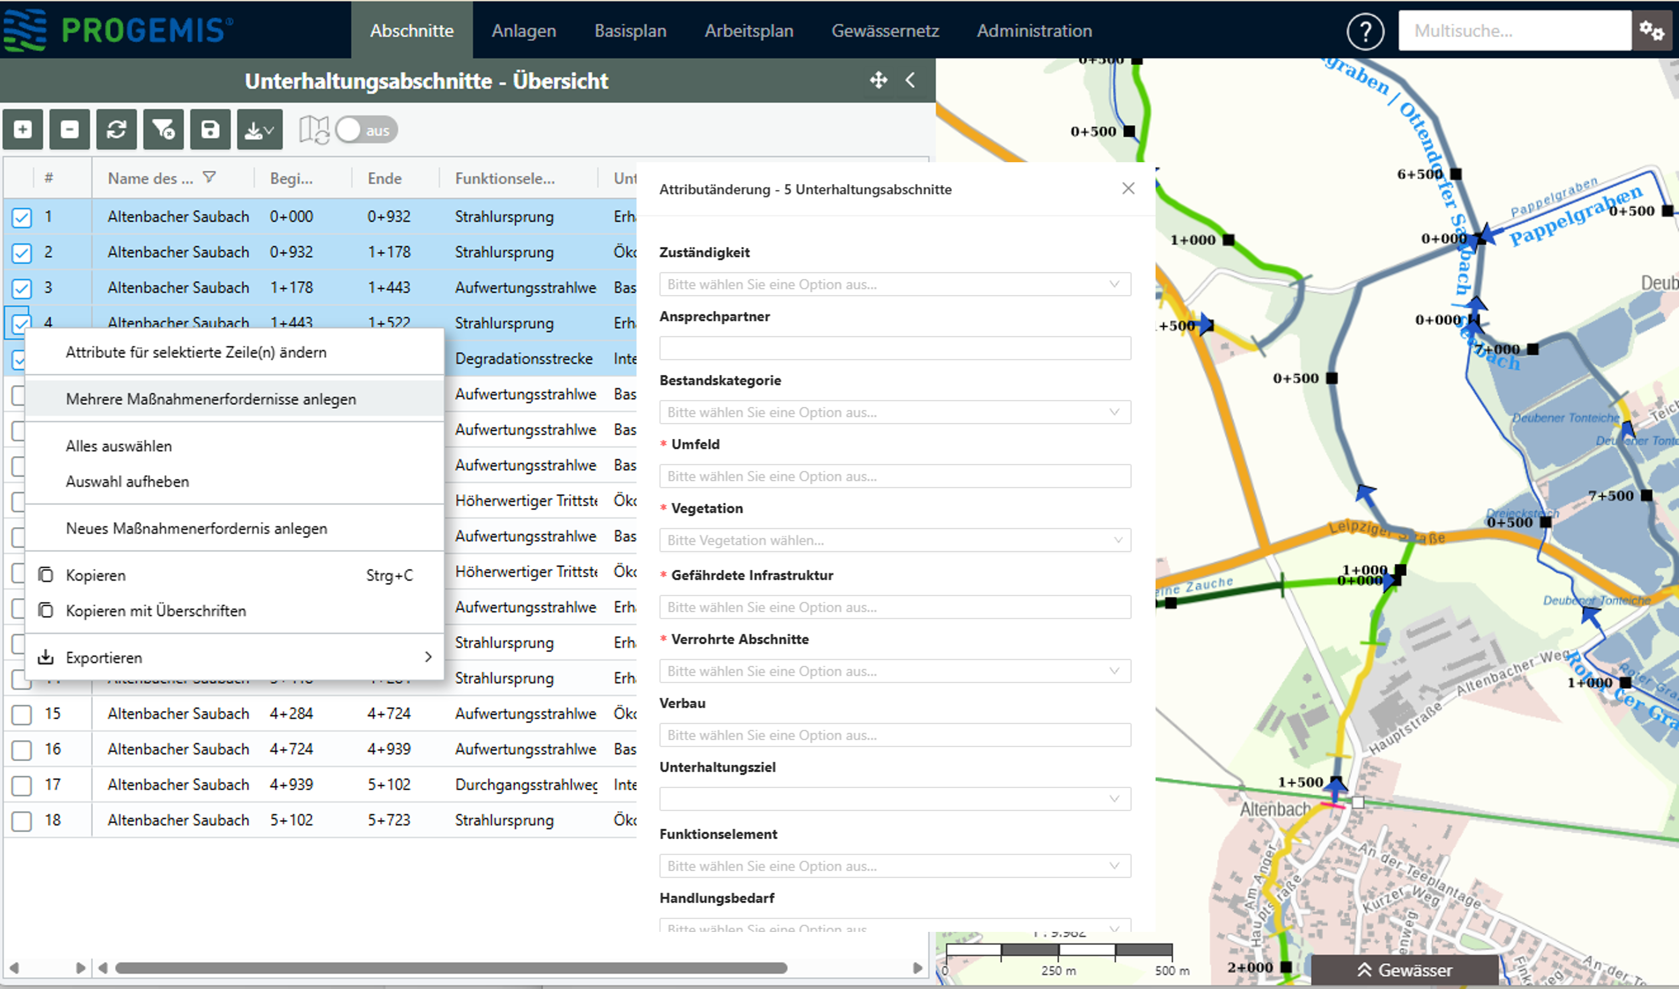Open the Umfeld selection field

click(x=895, y=476)
